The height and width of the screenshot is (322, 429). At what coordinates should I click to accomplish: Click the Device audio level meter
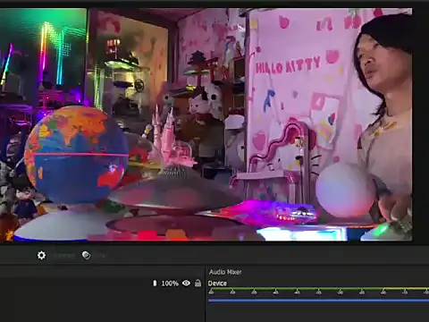coord(318,289)
